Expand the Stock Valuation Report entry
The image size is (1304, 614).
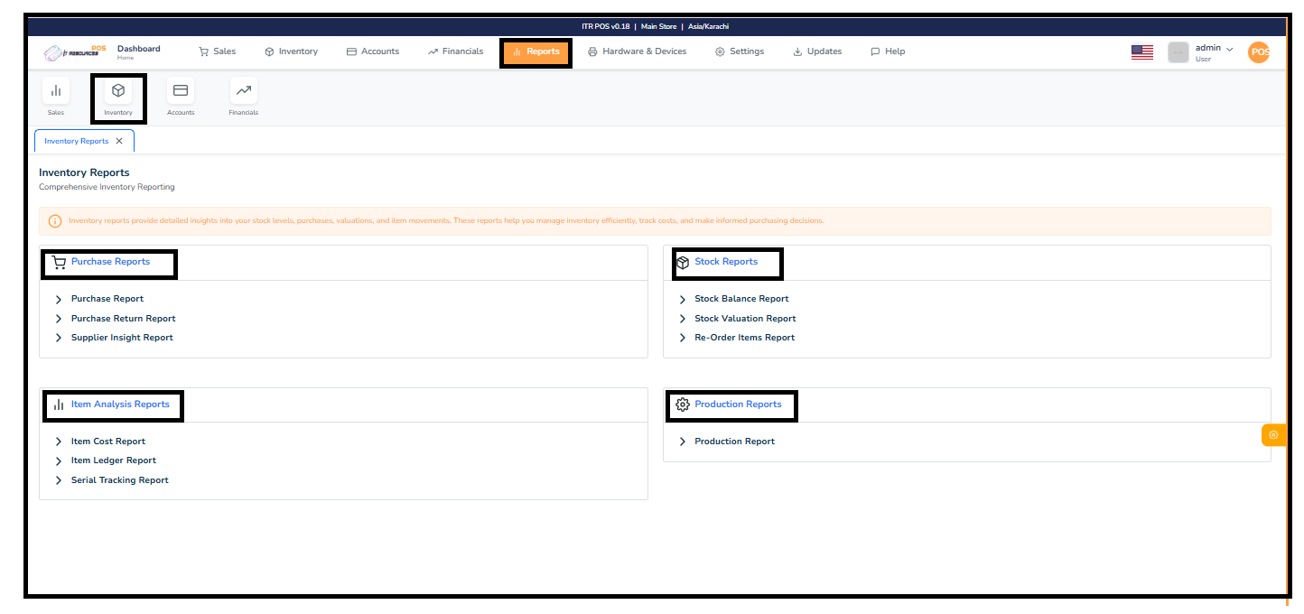[746, 318]
